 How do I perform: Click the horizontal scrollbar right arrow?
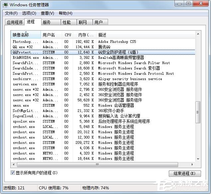coord(192,164)
